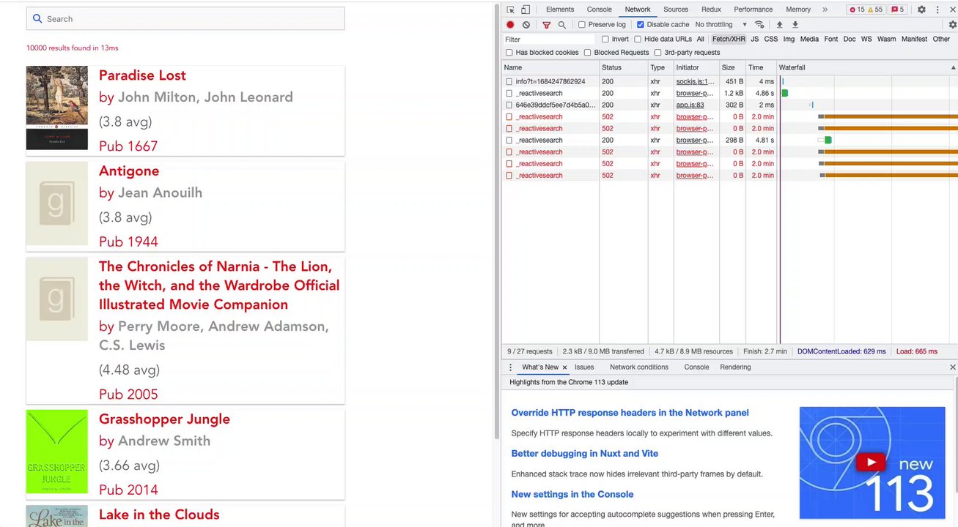Viewport: 958px width, 527px height.
Task: Open the app.js:83 initiator link
Action: pyautogui.click(x=690, y=105)
